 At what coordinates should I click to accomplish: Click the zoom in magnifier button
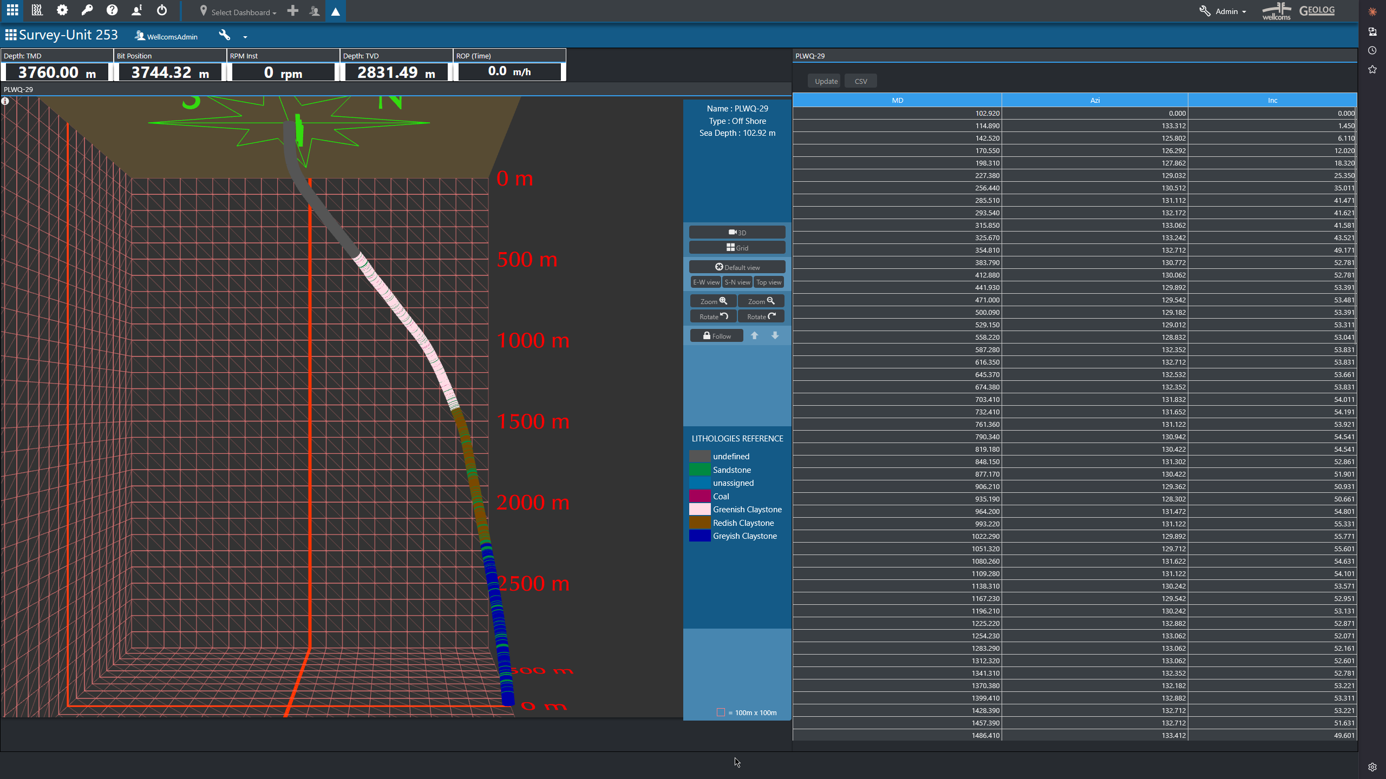coord(713,301)
